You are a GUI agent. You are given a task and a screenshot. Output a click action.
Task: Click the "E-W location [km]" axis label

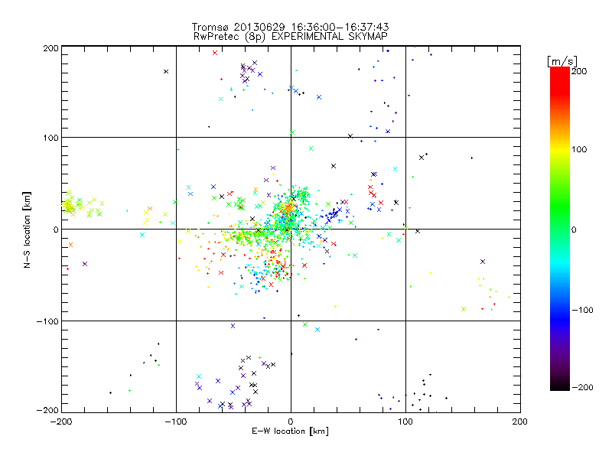(x=290, y=431)
